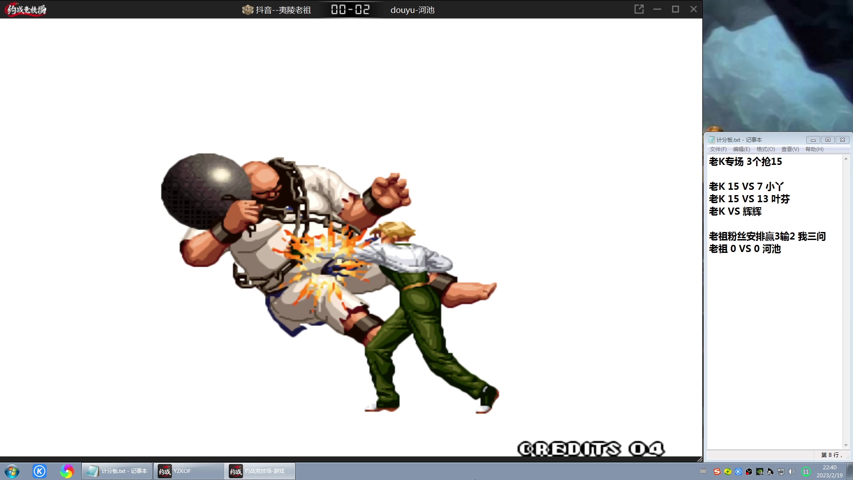This screenshot has height=480, width=853.
Task: Click the pop-out window icon in game title bar
Action: (639, 9)
